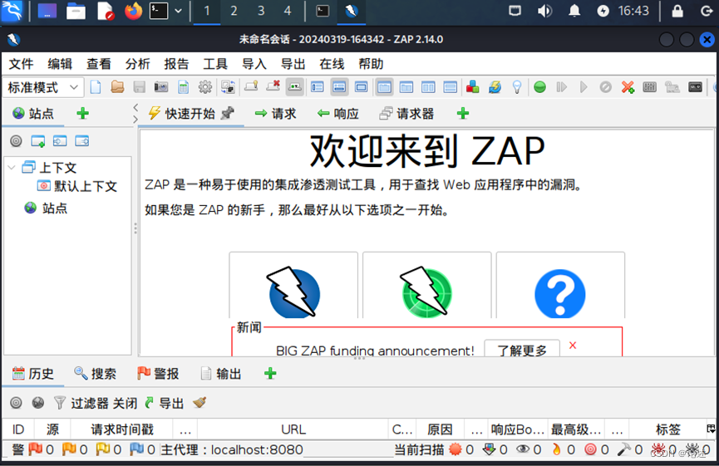Click Manage Add-ons colored blocks icon
Screen dimensions: 719x466
[472, 87]
